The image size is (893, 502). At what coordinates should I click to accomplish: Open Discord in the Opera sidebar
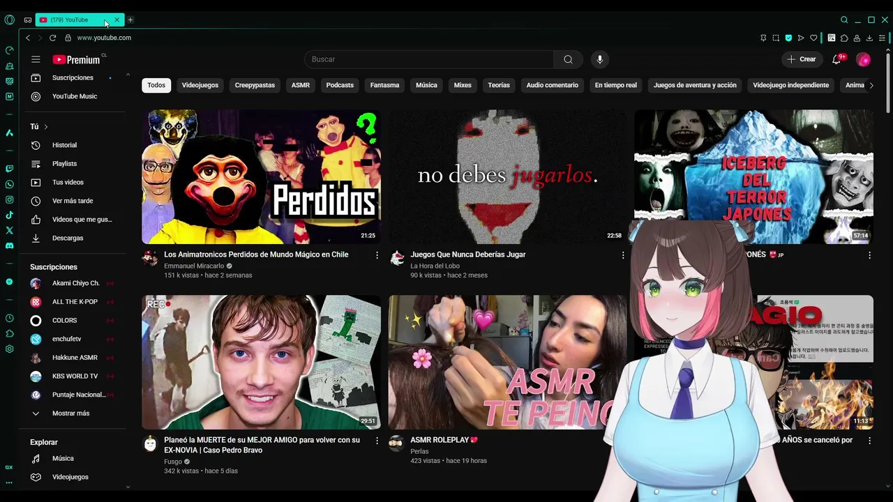(x=9, y=246)
